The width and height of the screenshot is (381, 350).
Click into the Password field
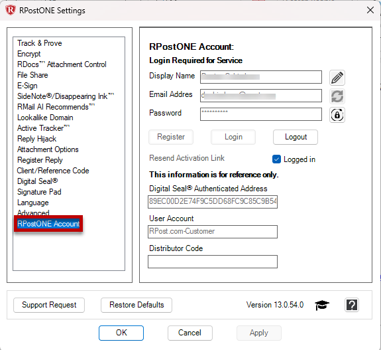pos(261,114)
